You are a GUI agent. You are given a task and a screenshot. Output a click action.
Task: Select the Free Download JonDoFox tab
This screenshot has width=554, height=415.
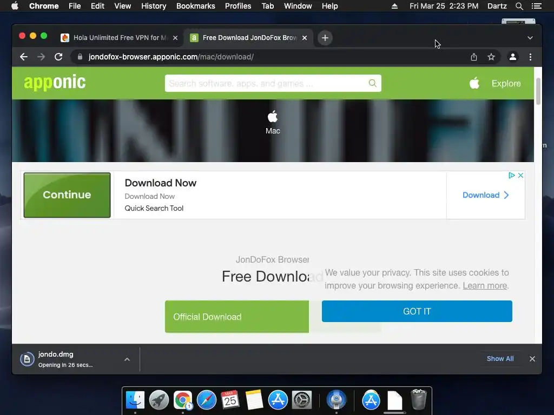[249, 38]
